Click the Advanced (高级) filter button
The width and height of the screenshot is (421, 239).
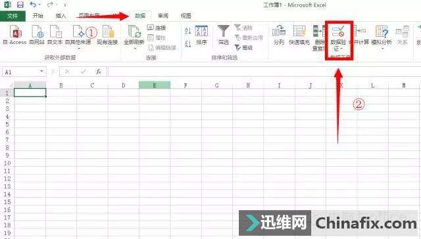(244, 48)
